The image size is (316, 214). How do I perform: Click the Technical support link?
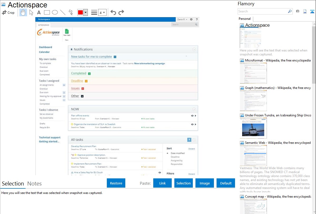point(50,137)
